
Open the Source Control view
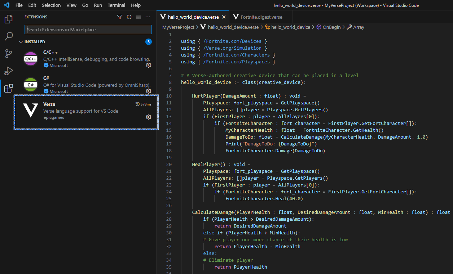[8, 54]
